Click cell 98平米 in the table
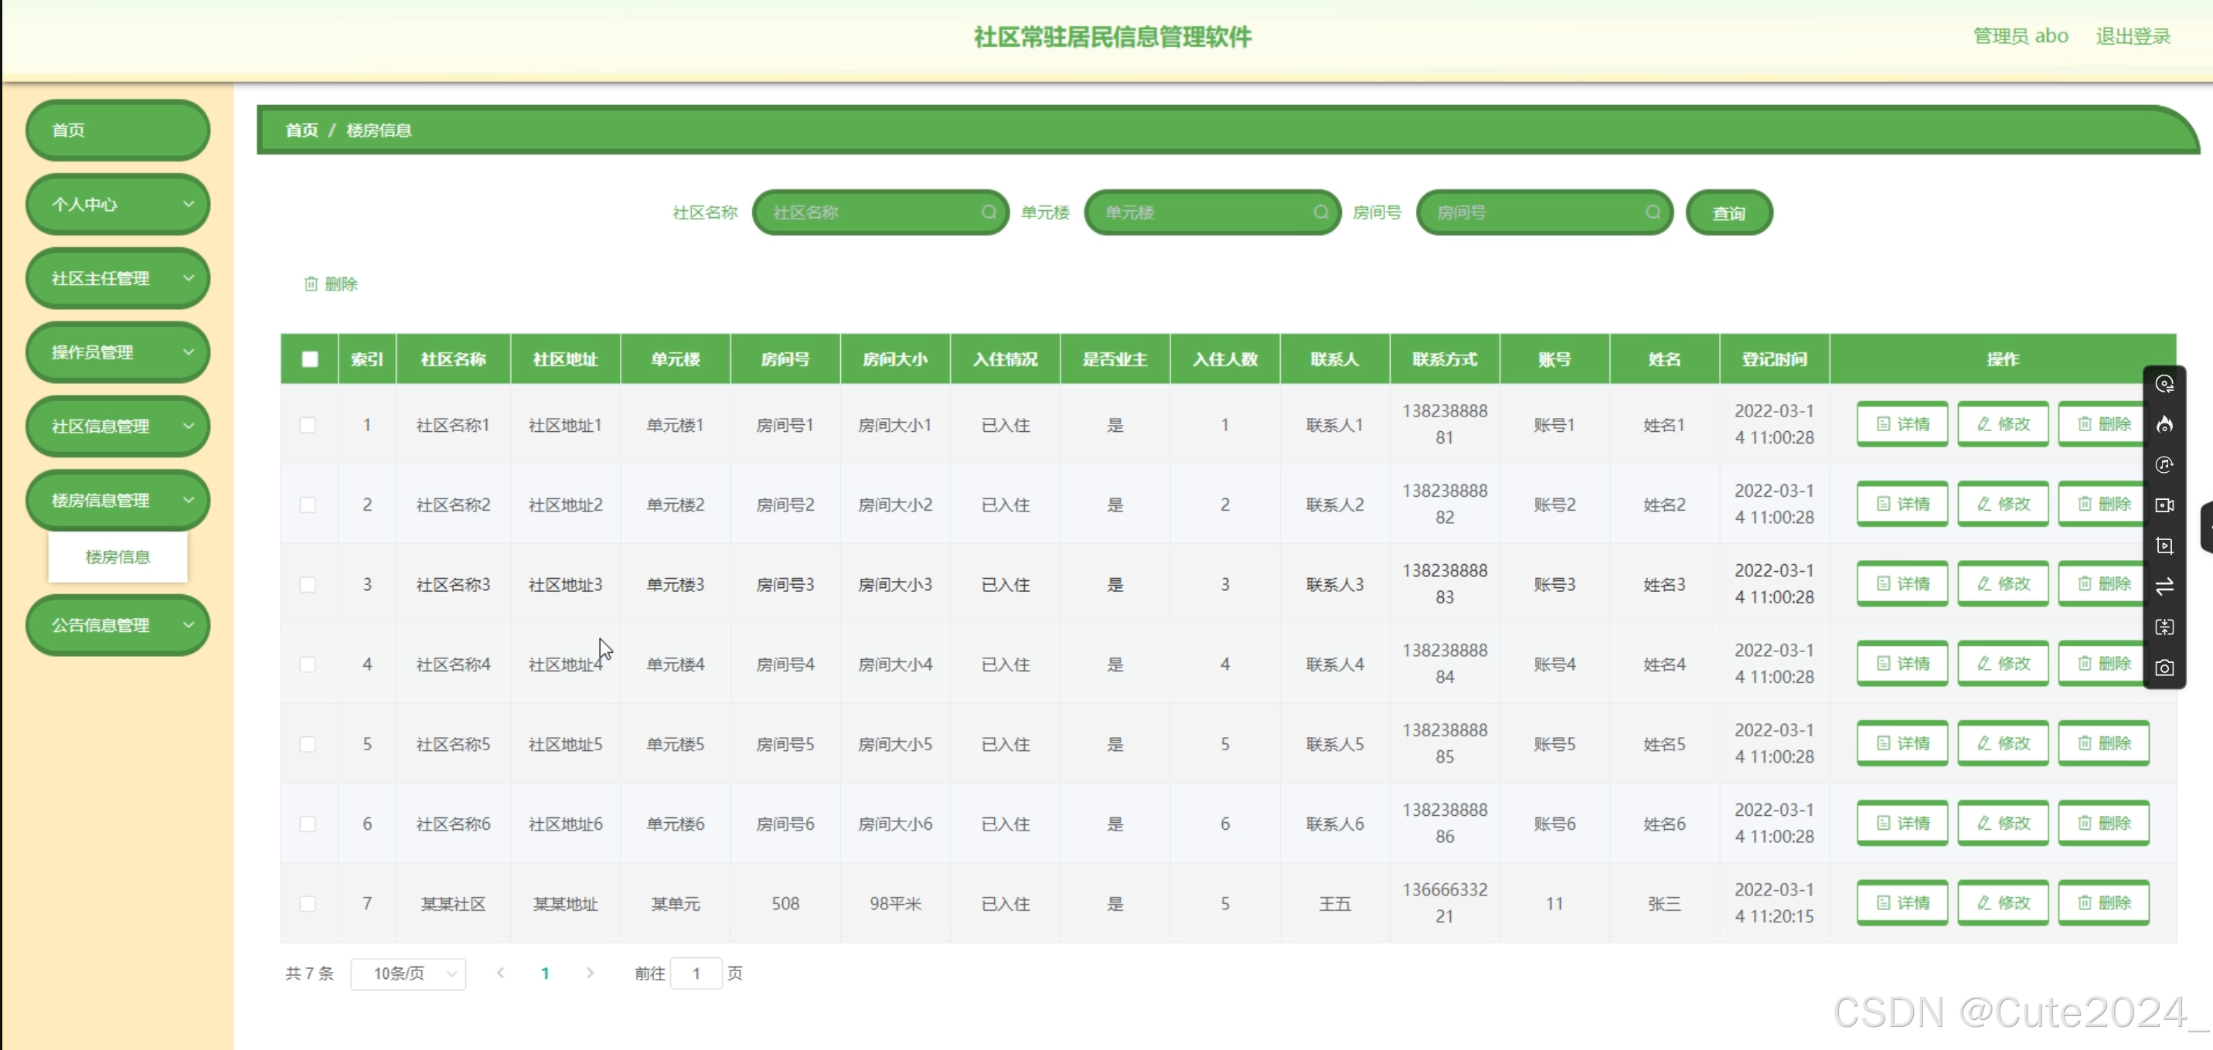The width and height of the screenshot is (2213, 1050). click(894, 904)
